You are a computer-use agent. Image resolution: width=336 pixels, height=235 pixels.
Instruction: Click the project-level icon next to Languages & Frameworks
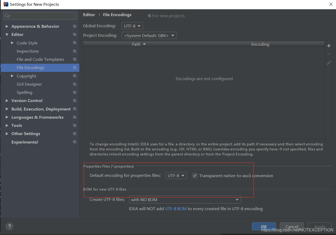(75, 117)
